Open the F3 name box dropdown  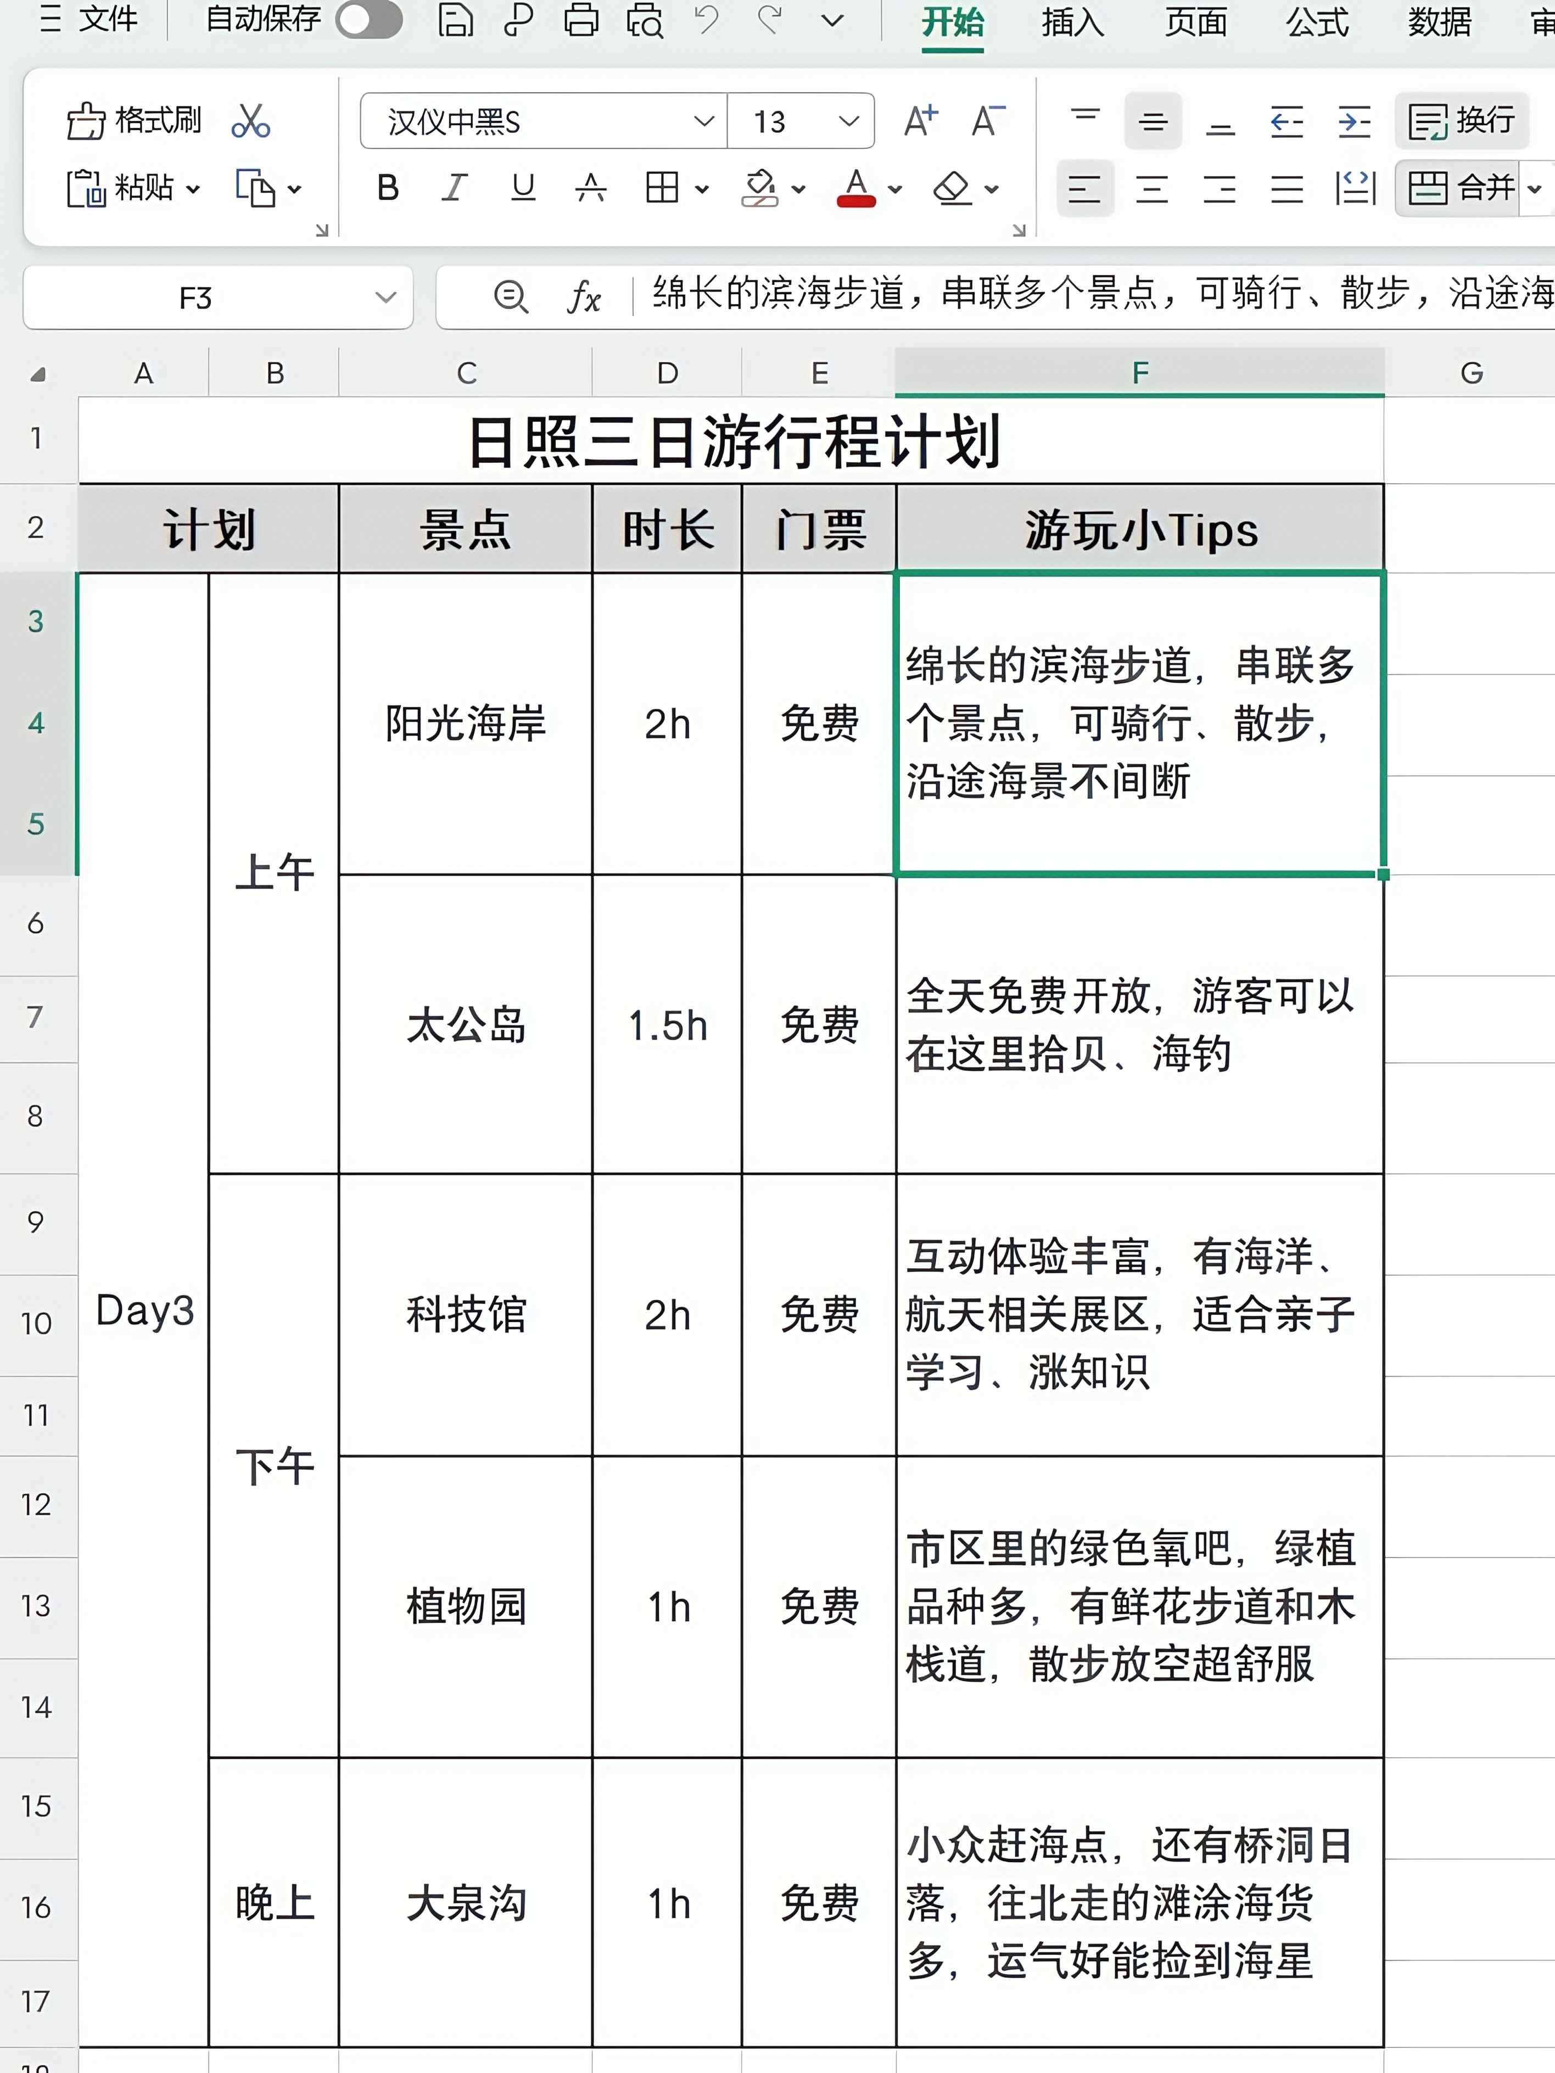click(x=384, y=298)
